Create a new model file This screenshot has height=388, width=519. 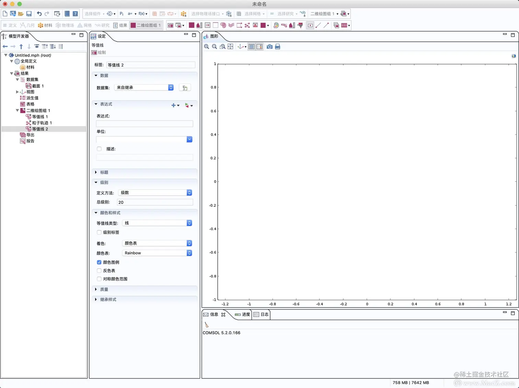[5, 14]
